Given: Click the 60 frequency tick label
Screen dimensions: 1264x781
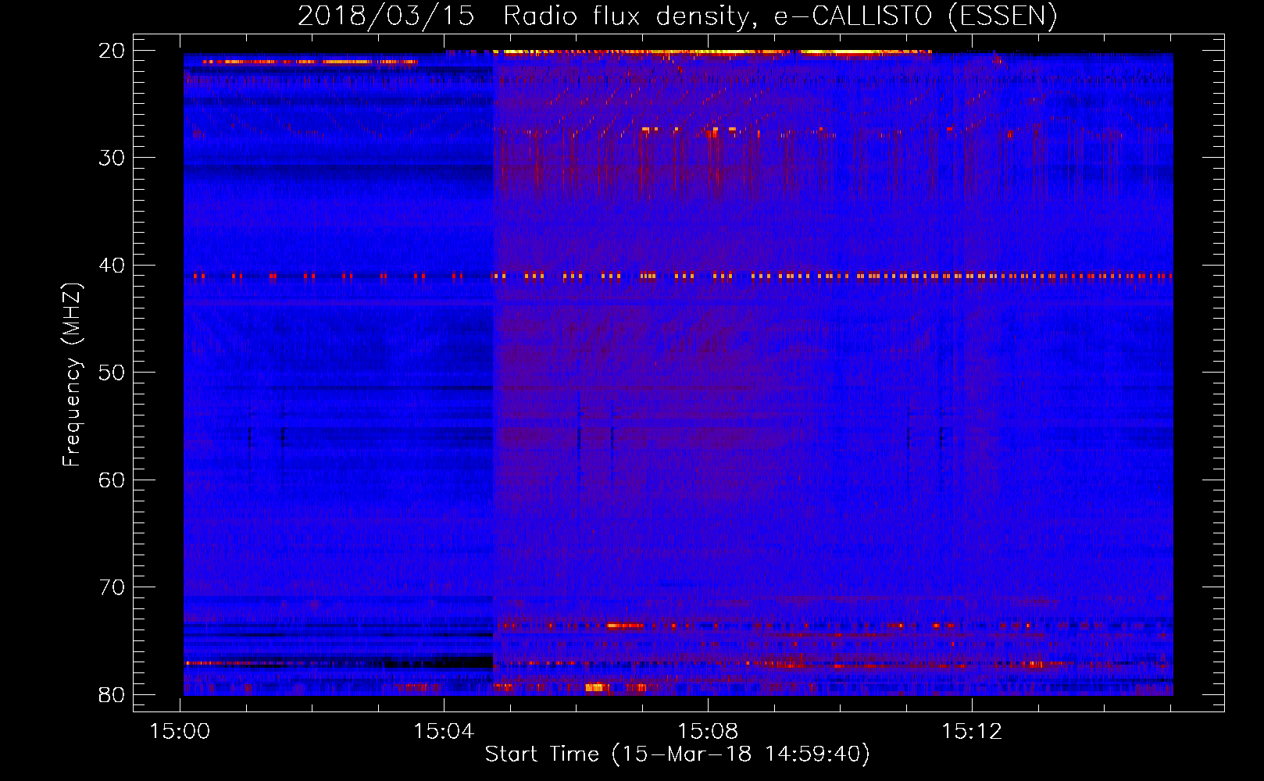Looking at the screenshot, I should click(112, 480).
